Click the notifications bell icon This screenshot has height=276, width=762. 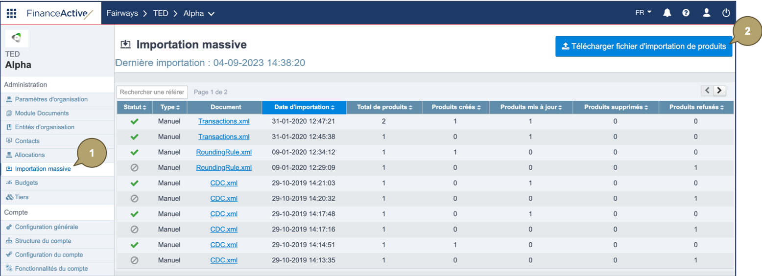(667, 13)
